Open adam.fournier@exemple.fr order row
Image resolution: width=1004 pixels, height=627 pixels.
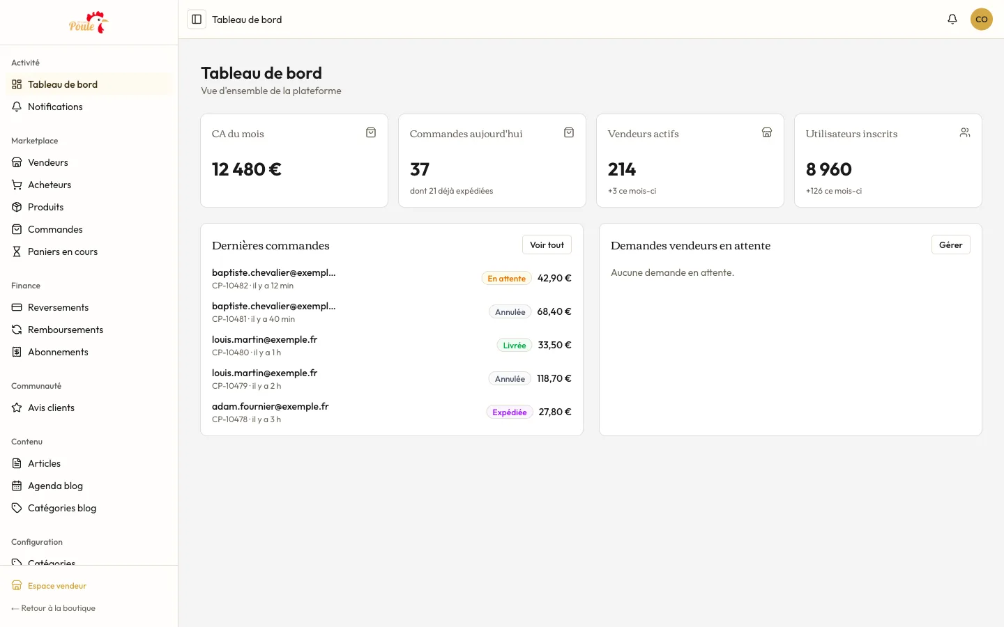[392, 412]
